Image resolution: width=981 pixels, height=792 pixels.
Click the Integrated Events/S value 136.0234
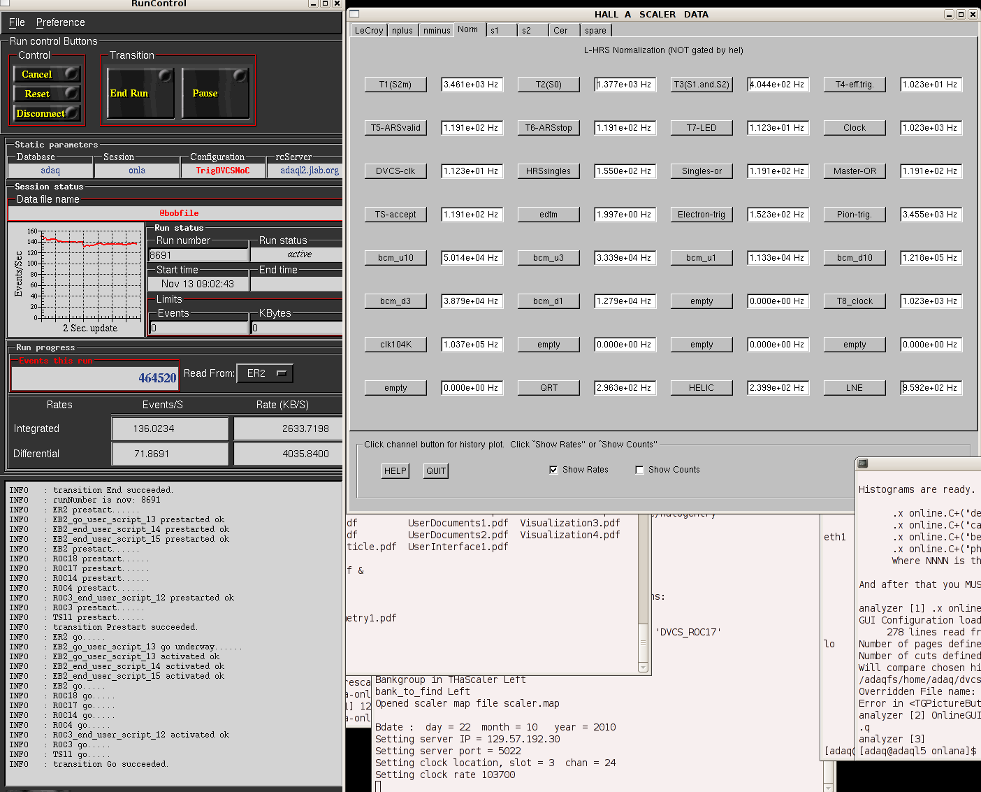pos(170,429)
